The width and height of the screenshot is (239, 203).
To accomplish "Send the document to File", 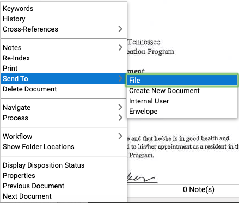I will coord(182,81).
